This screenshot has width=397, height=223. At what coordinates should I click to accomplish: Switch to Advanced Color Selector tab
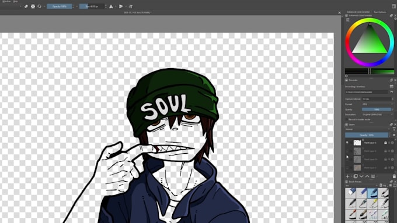pos(358,12)
